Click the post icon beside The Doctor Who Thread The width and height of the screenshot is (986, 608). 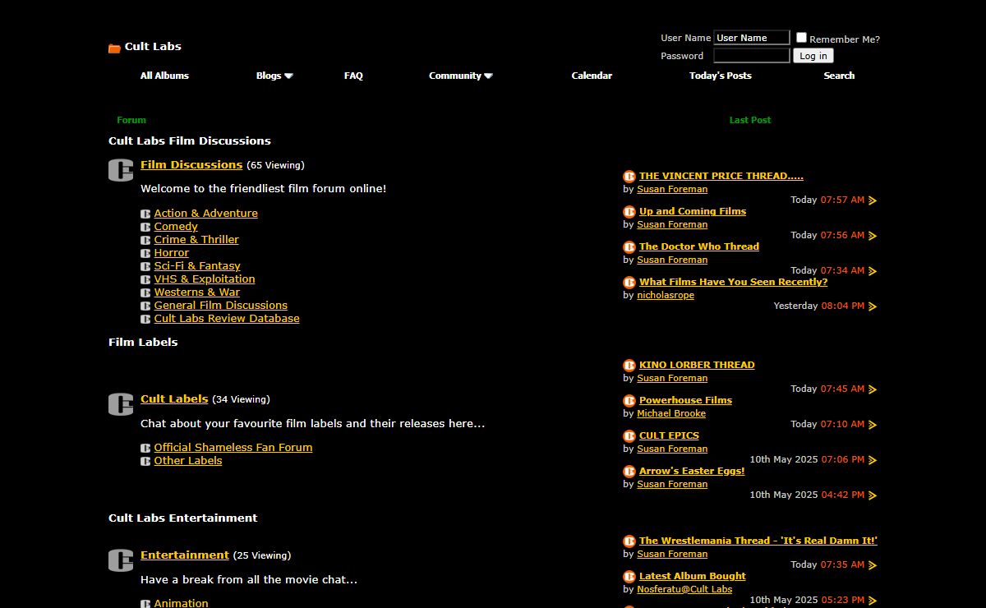pos(629,246)
